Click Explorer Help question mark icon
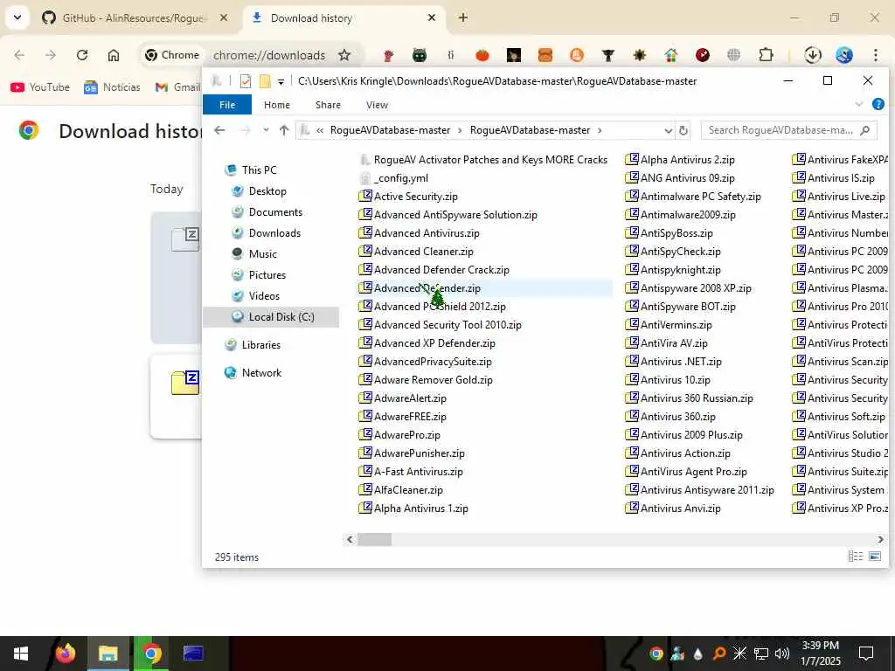Image resolution: width=895 pixels, height=671 pixels. point(878,105)
